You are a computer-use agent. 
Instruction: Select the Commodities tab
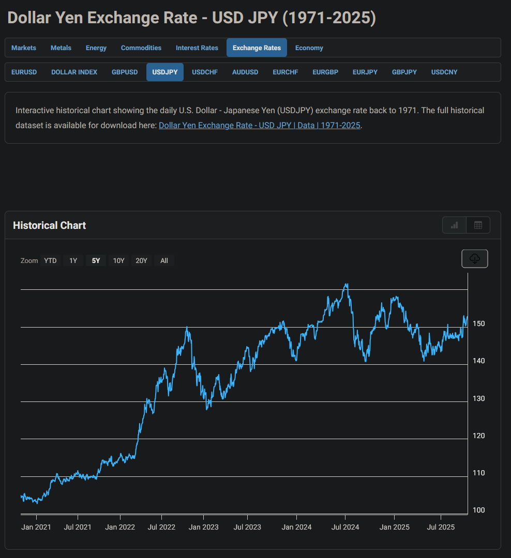[x=141, y=48]
